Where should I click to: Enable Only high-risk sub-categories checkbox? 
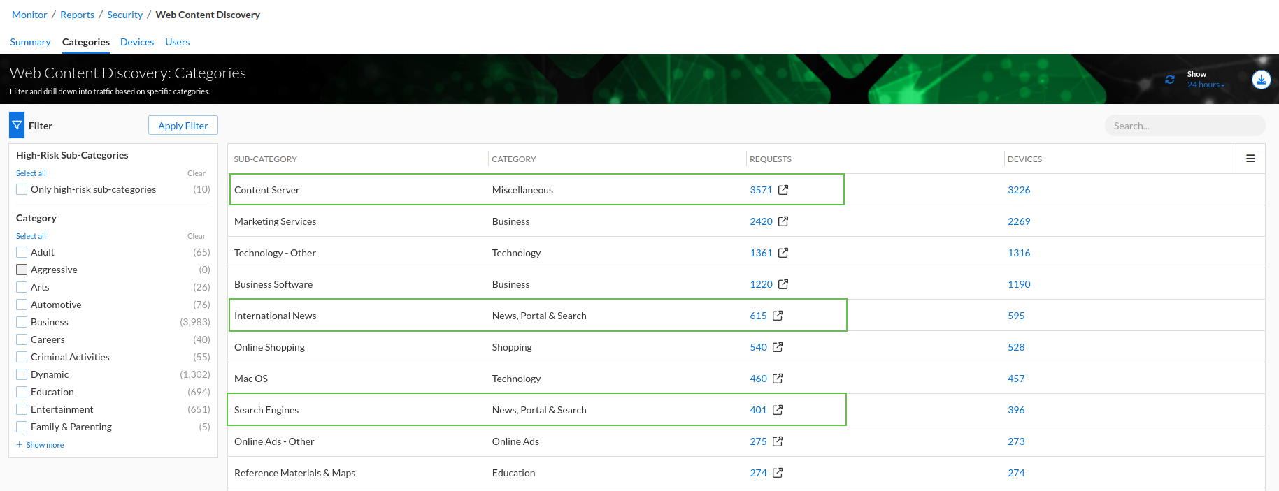click(22, 189)
